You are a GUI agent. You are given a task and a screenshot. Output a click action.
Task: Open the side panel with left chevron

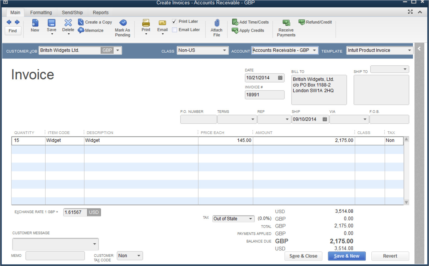pyautogui.click(x=419, y=48)
